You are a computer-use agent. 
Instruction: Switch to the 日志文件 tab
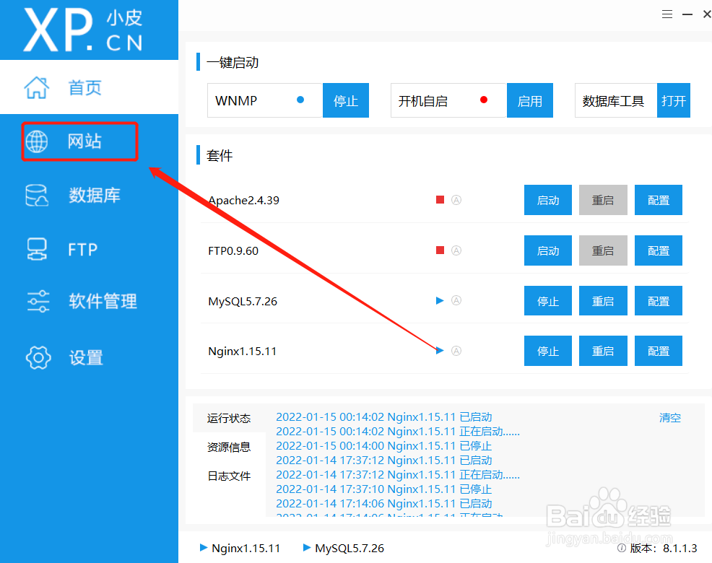coord(229,476)
